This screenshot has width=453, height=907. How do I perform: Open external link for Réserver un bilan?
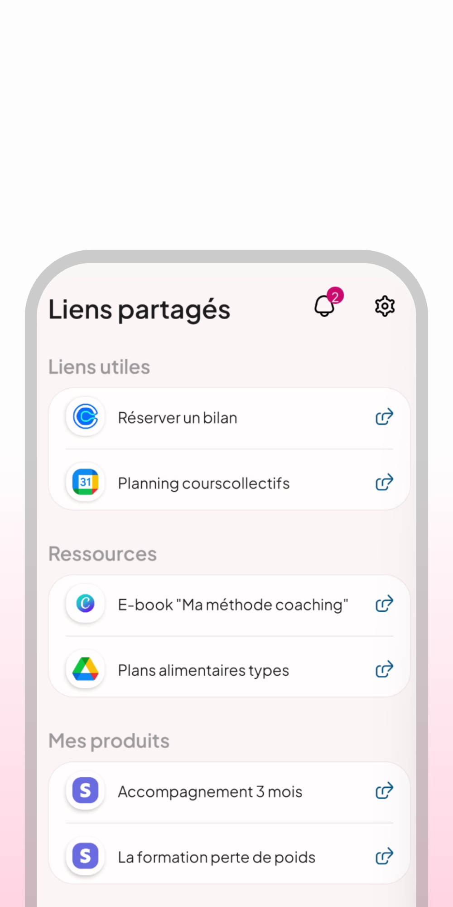pos(384,416)
